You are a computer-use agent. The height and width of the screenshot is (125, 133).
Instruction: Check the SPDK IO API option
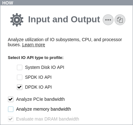pos(19,77)
